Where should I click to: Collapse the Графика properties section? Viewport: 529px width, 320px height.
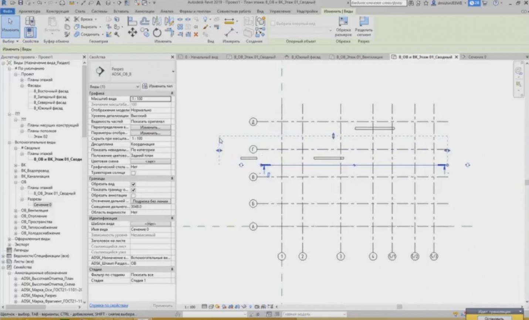point(172,93)
